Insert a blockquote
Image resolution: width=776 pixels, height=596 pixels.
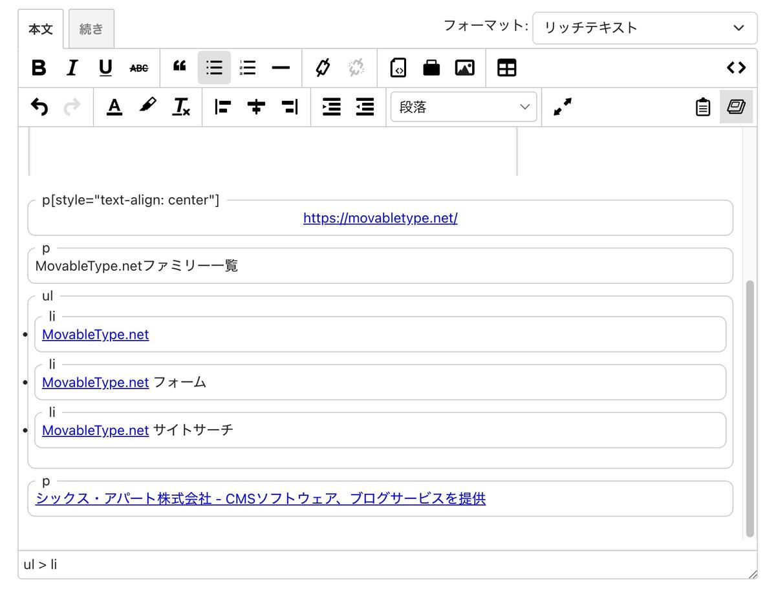(x=180, y=68)
